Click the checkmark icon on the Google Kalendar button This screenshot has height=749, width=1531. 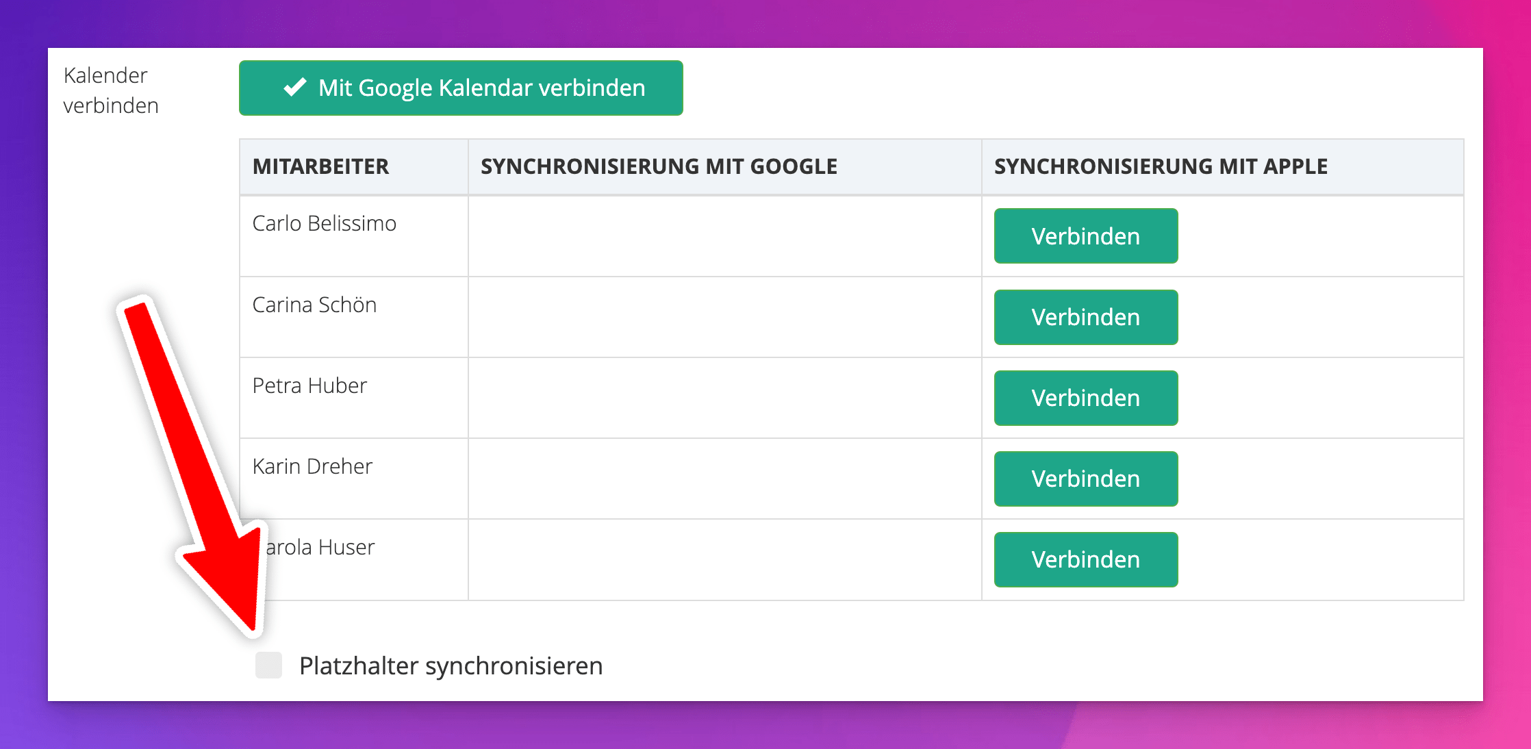[295, 88]
